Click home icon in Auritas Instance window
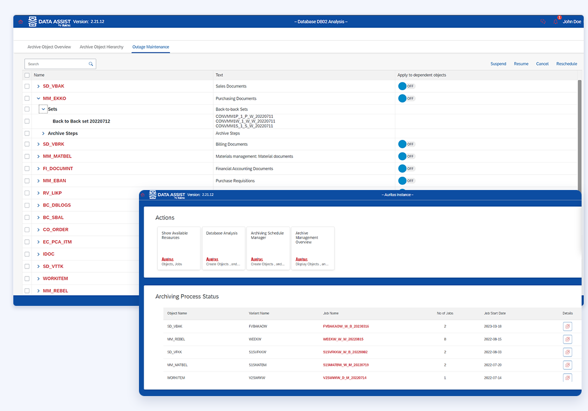This screenshot has width=588, height=411. click(143, 195)
